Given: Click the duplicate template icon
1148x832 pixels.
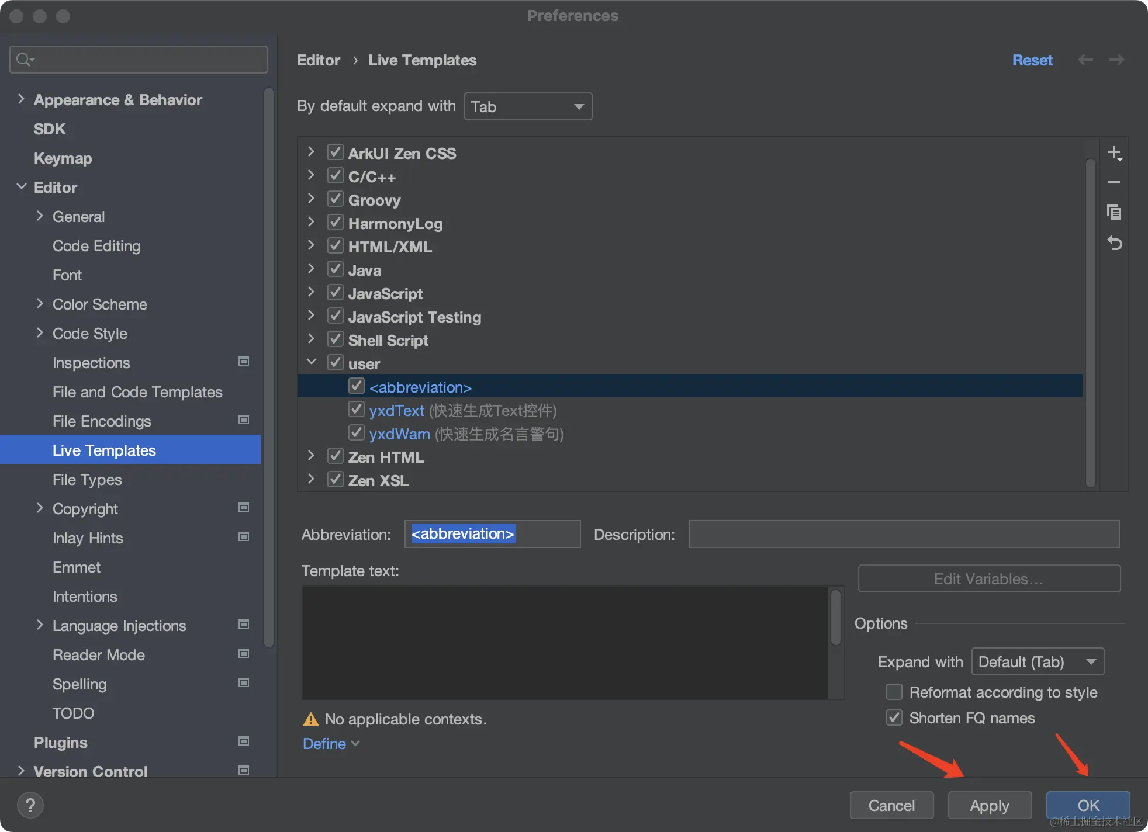Looking at the screenshot, I should click(x=1114, y=212).
